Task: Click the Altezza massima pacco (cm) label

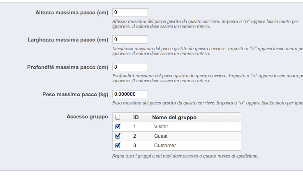Action: 72,13
